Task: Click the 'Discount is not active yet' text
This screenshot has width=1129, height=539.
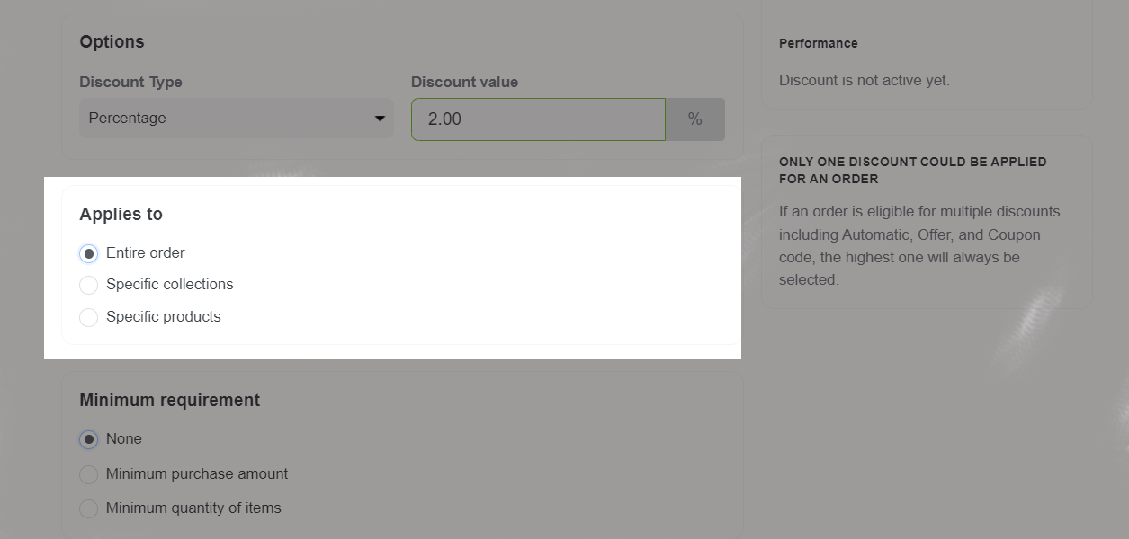Action: pyautogui.click(x=864, y=81)
